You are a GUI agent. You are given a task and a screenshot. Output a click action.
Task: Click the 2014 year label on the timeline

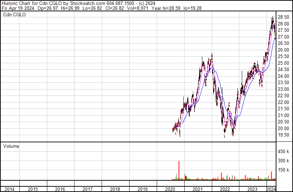tap(10, 189)
